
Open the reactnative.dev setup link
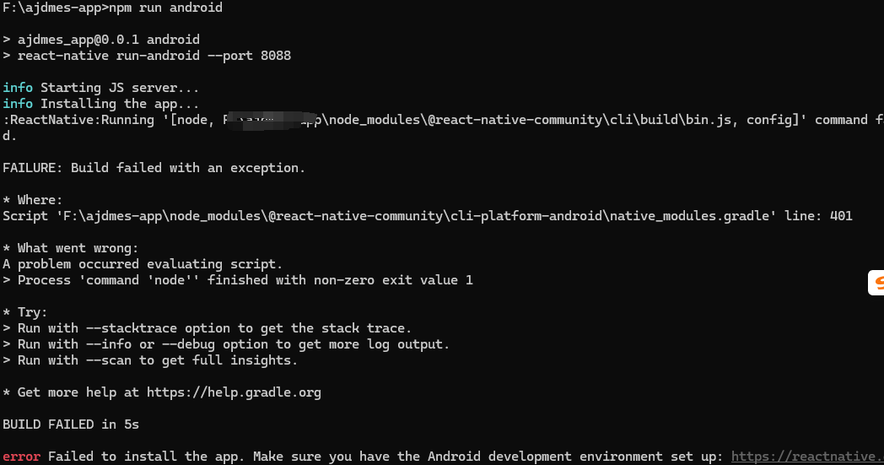807,456
